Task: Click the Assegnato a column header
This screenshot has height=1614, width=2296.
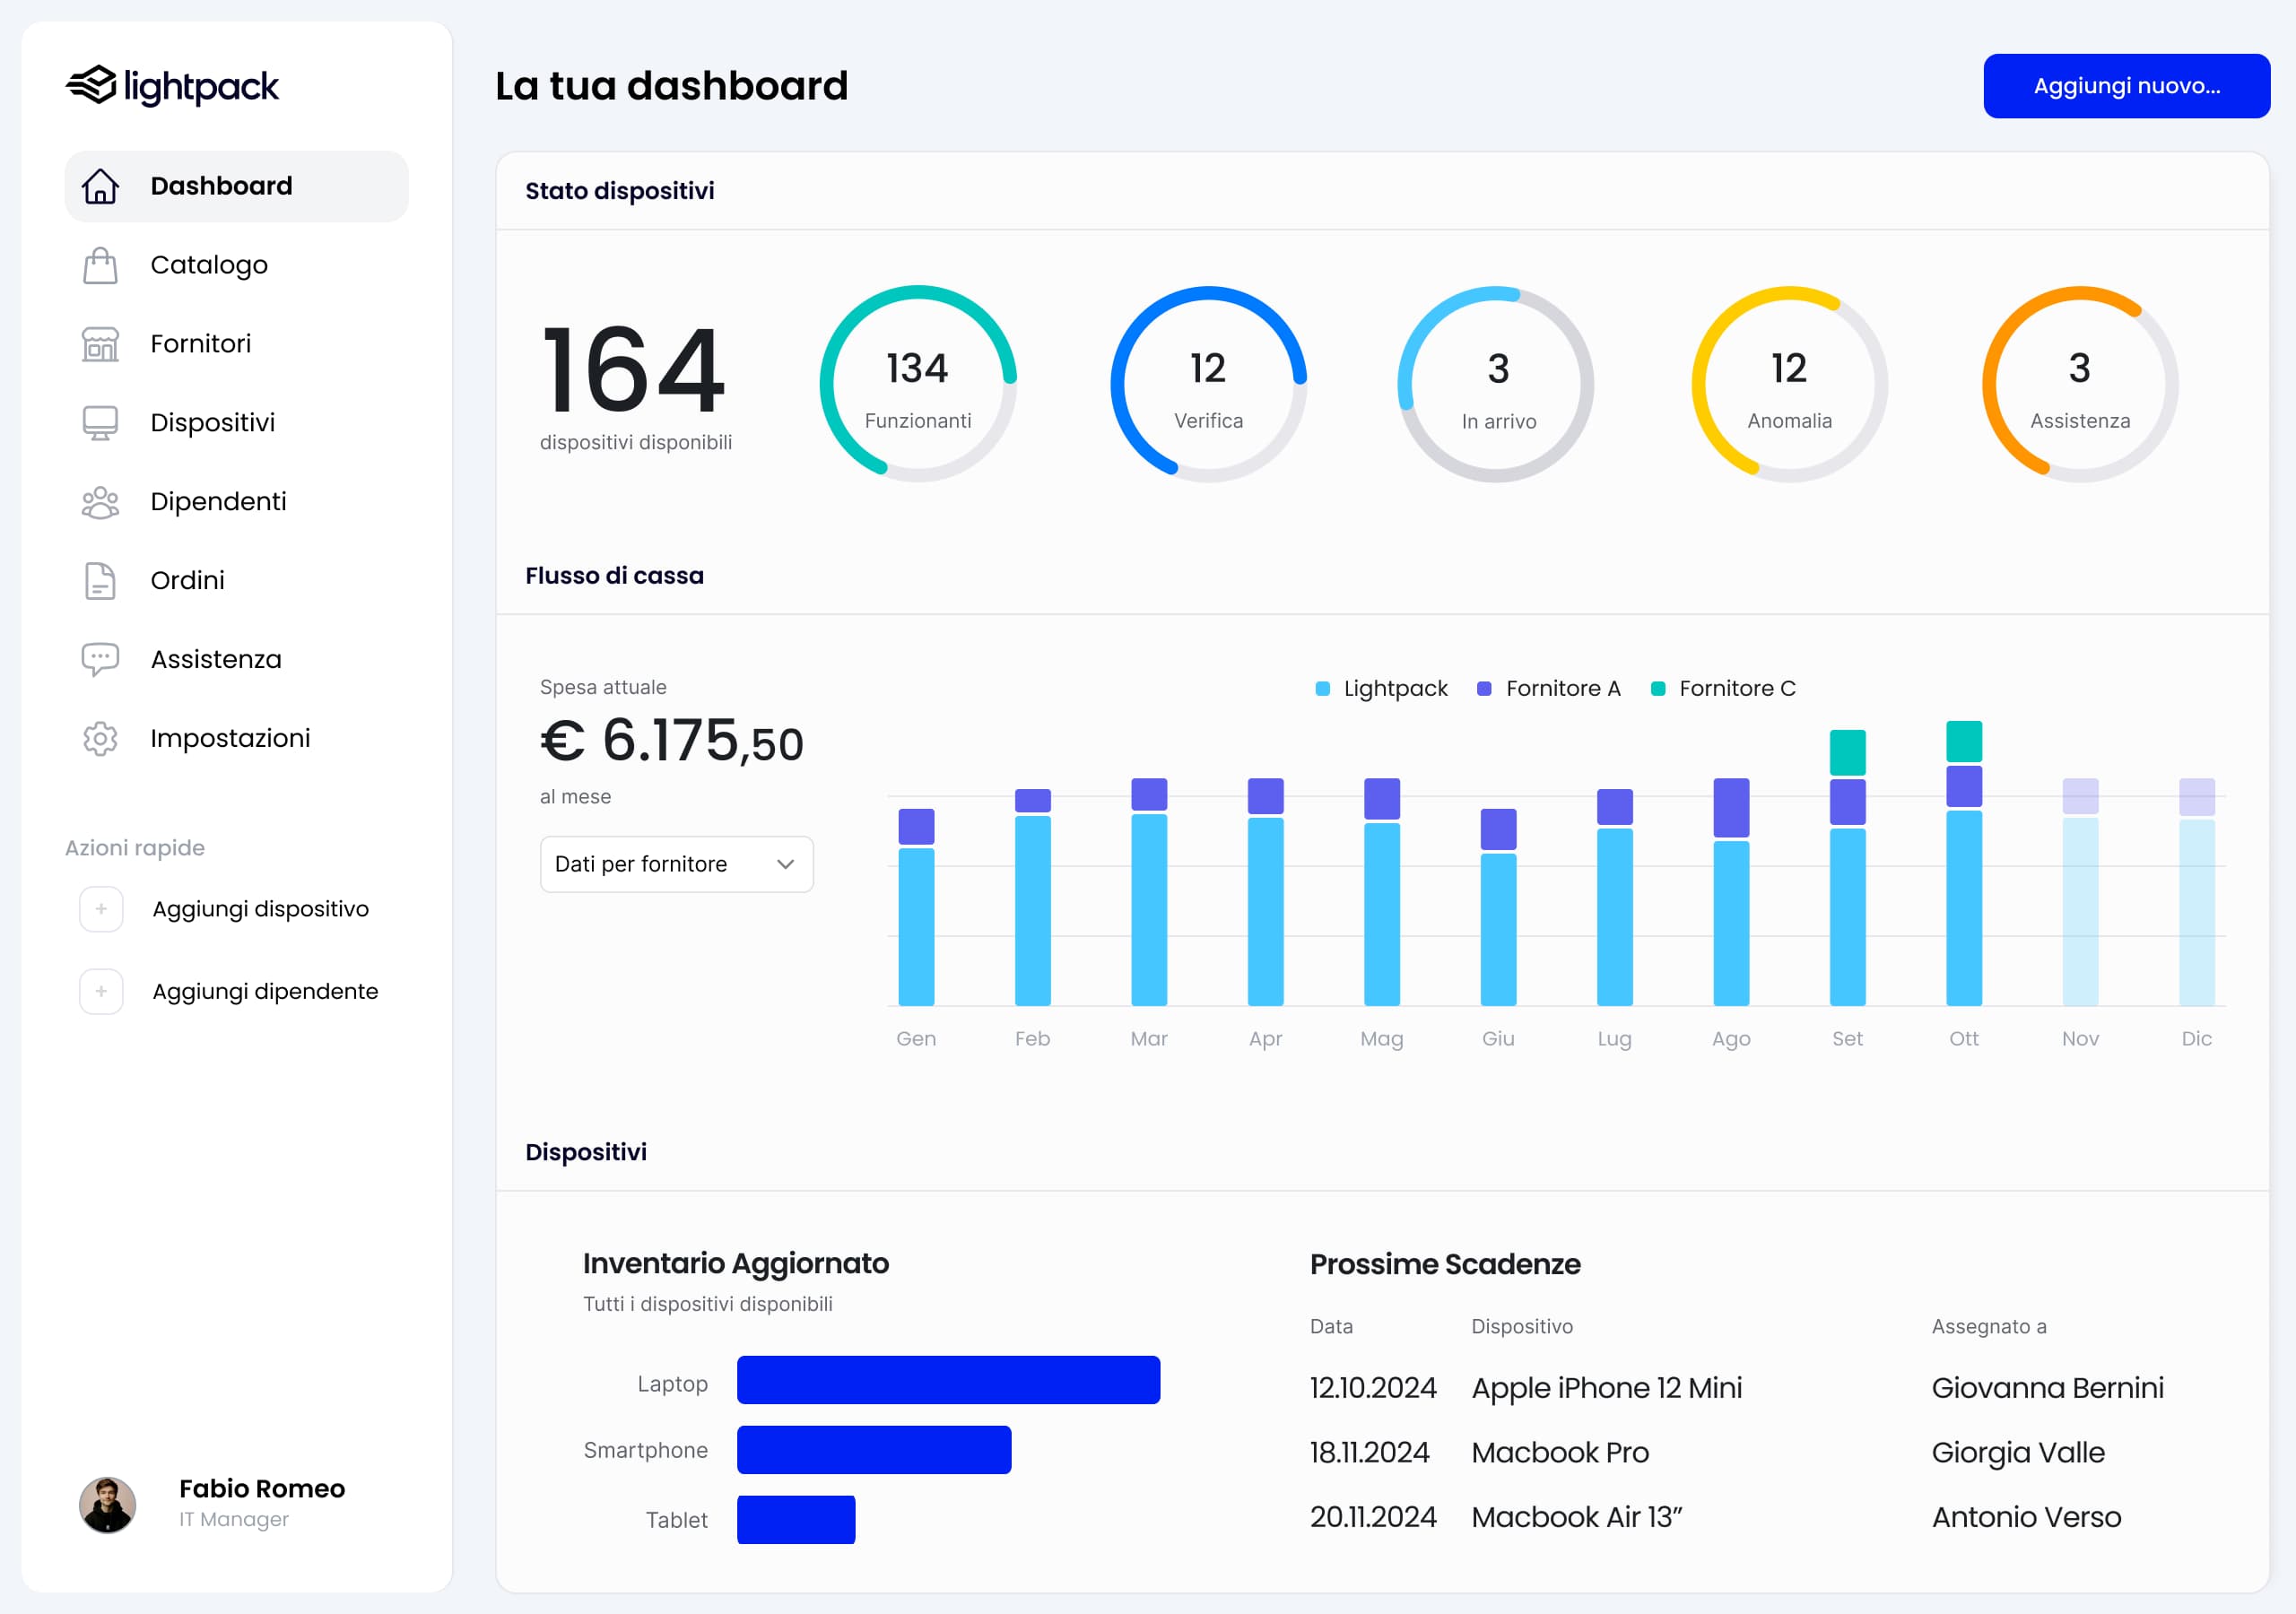Action: (x=1989, y=1327)
